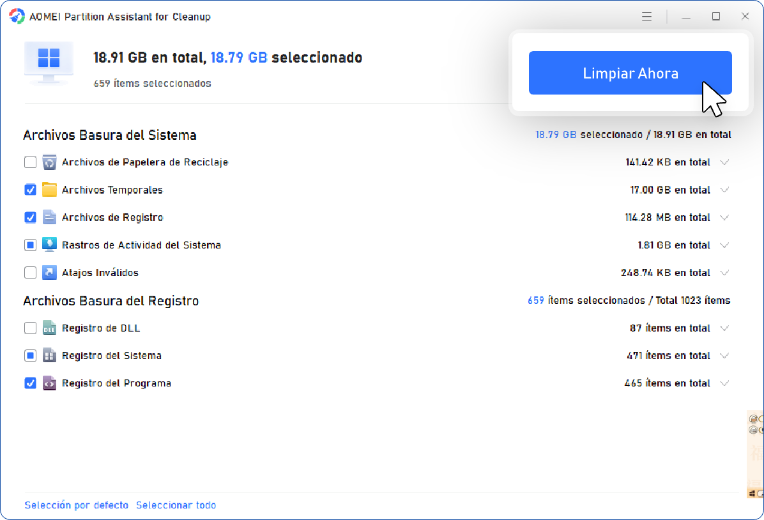This screenshot has height=520, width=764.
Task: Click the Atajos Inválidos shortcut icon
Action: coord(49,272)
